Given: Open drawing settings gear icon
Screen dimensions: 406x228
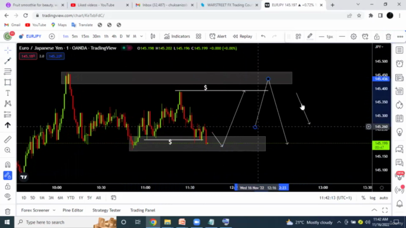Looking at the screenshot, I should (x=353, y=37).
